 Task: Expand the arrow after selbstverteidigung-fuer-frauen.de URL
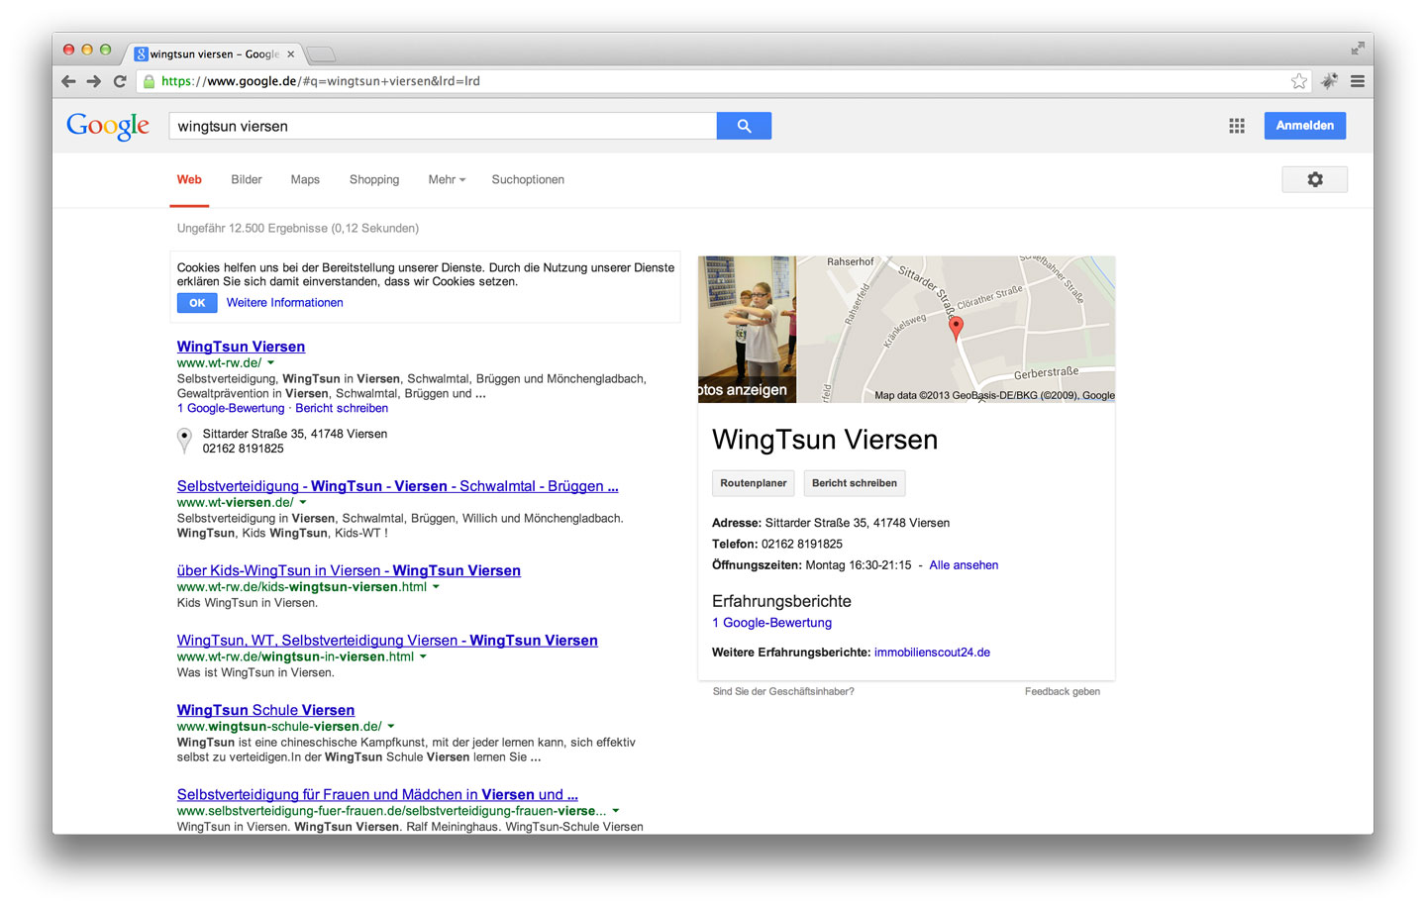pyautogui.click(x=615, y=811)
